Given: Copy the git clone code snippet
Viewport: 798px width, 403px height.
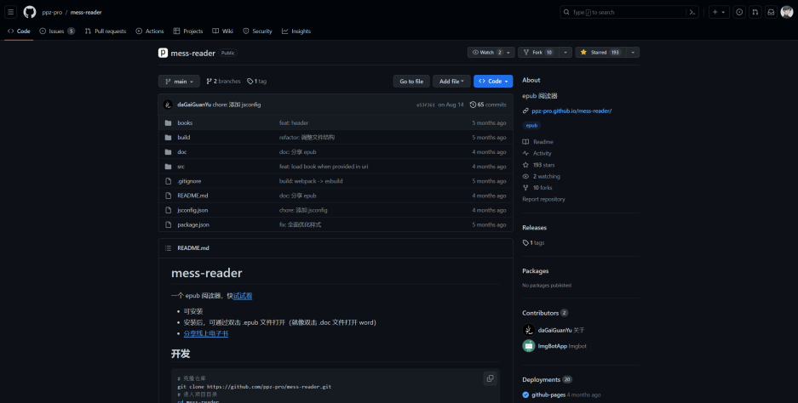Looking at the screenshot, I should click(490, 378).
